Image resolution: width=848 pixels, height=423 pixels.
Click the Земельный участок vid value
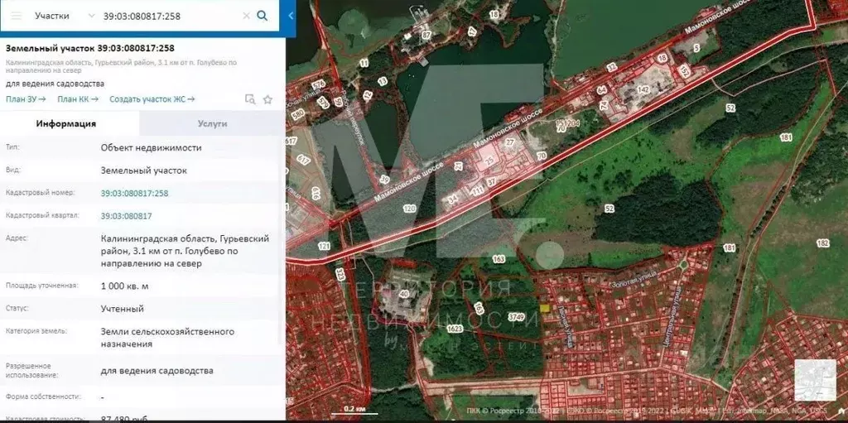(x=144, y=171)
